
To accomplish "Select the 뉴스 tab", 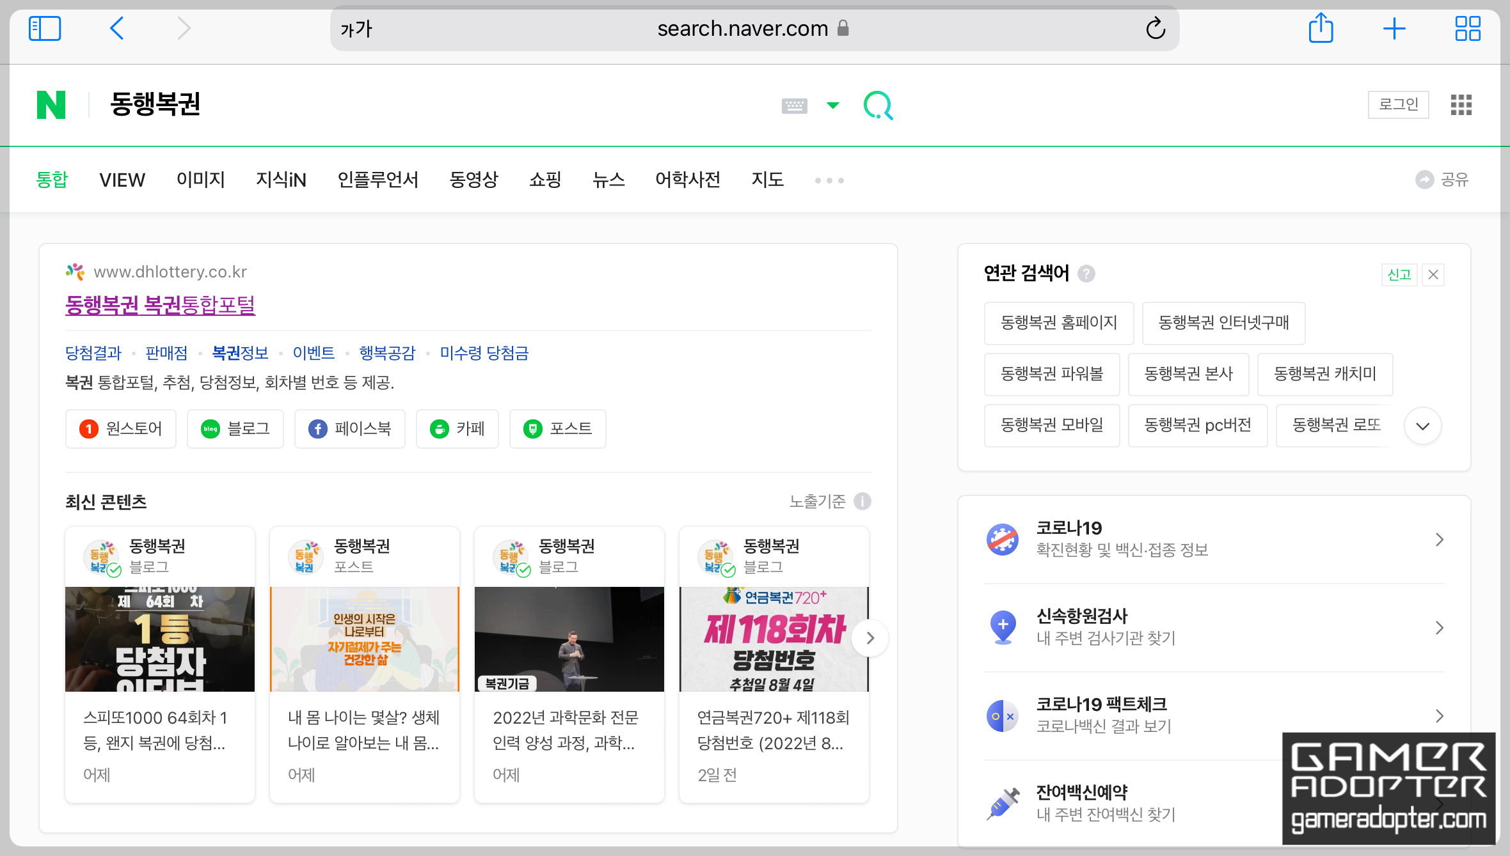I will [x=608, y=180].
